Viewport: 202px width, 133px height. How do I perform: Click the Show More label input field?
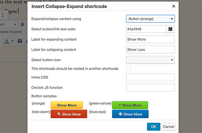(150, 39)
